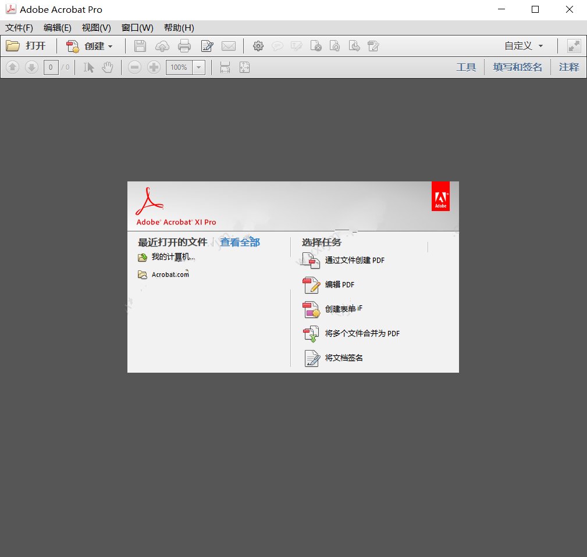Click the open folder icon in toolbar

click(13, 46)
